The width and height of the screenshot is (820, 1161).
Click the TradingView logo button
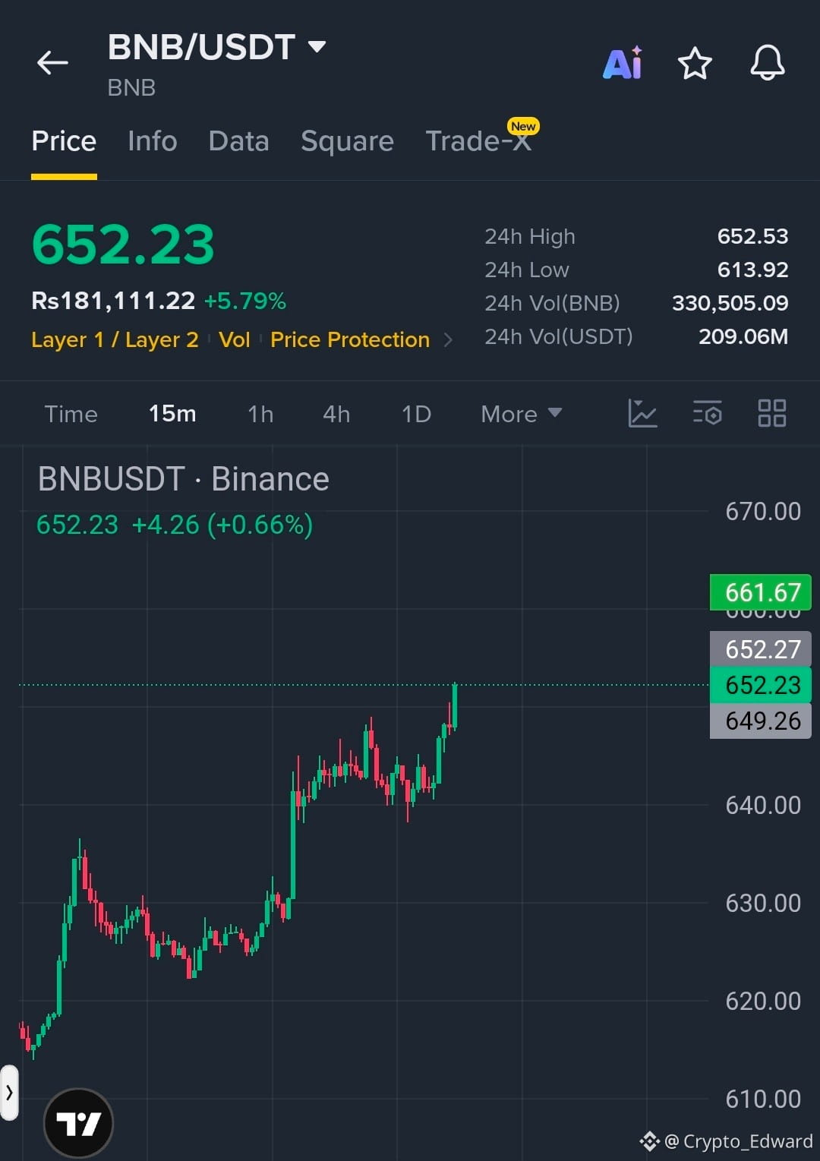(79, 1123)
